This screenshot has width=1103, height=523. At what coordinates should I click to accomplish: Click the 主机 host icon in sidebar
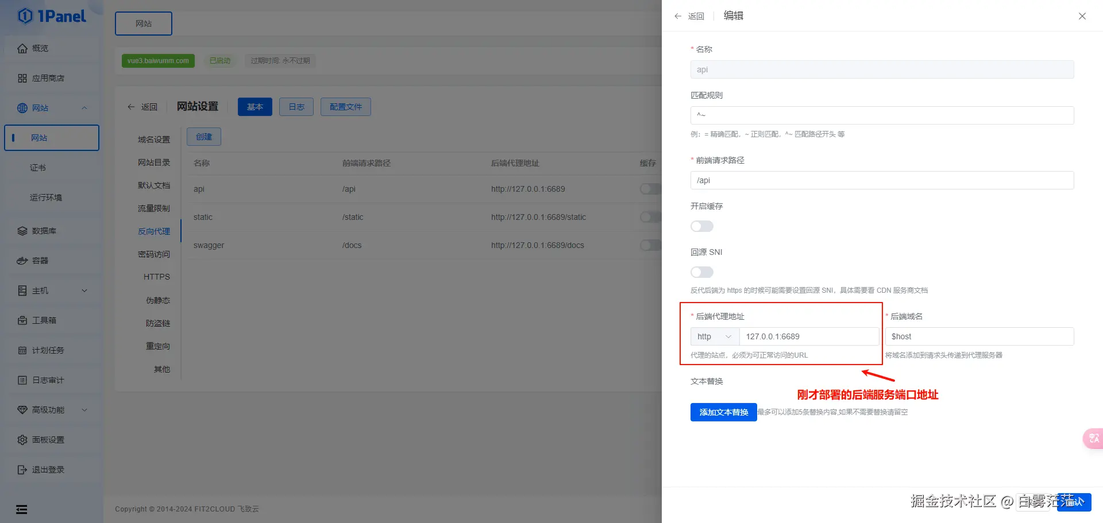(22, 290)
